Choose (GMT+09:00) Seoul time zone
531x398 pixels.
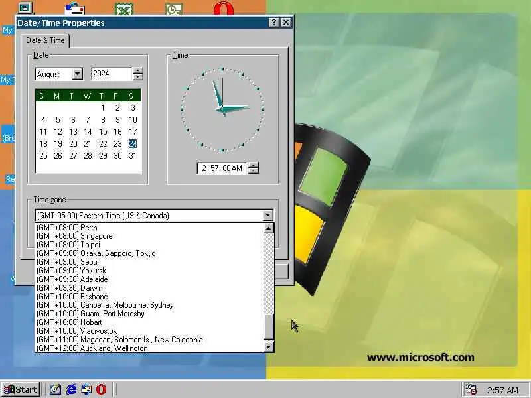click(149, 262)
